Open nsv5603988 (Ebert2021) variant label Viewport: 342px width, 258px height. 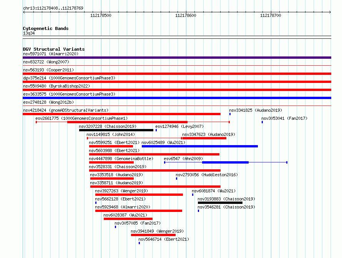point(114,150)
